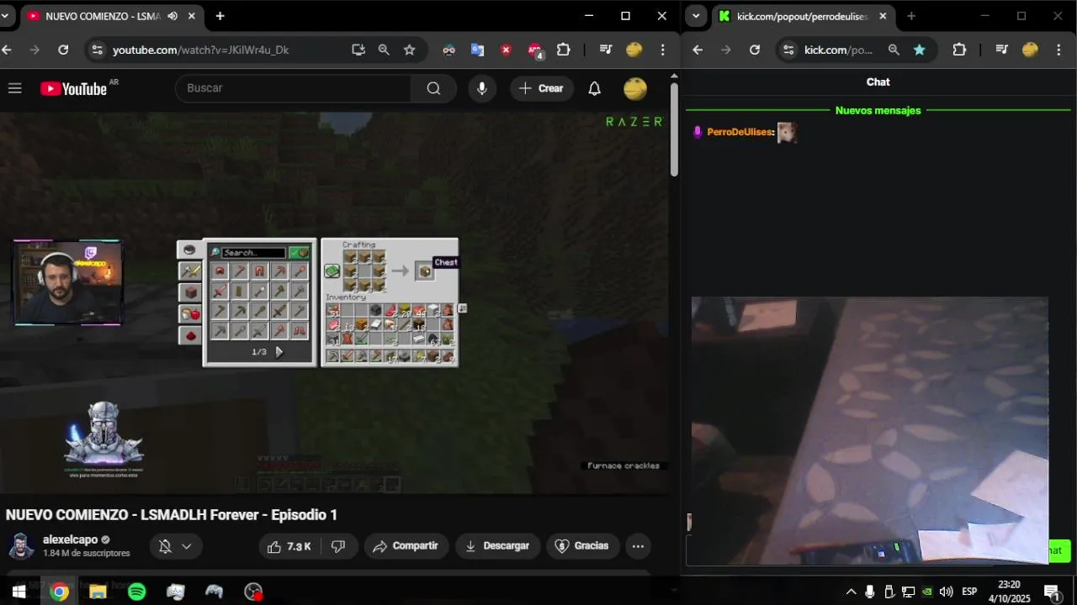The width and height of the screenshot is (1077, 605).
Task: Open zoom control in Kick address bar
Action: click(x=894, y=50)
